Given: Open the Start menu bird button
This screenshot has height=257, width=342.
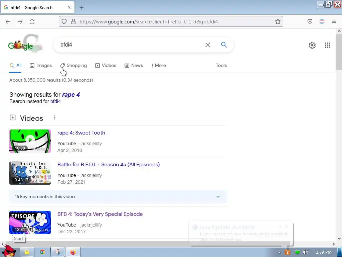Looking at the screenshot, I should tap(9, 251).
